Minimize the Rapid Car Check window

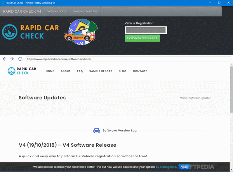[210, 3]
